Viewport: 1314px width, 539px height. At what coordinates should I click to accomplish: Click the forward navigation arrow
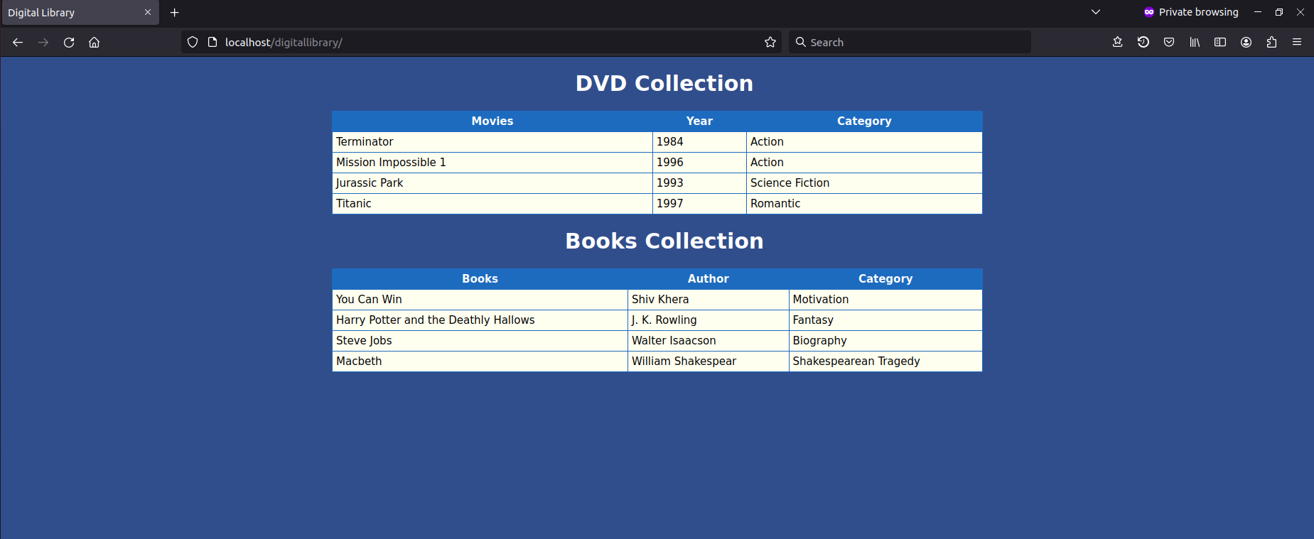[x=43, y=43]
